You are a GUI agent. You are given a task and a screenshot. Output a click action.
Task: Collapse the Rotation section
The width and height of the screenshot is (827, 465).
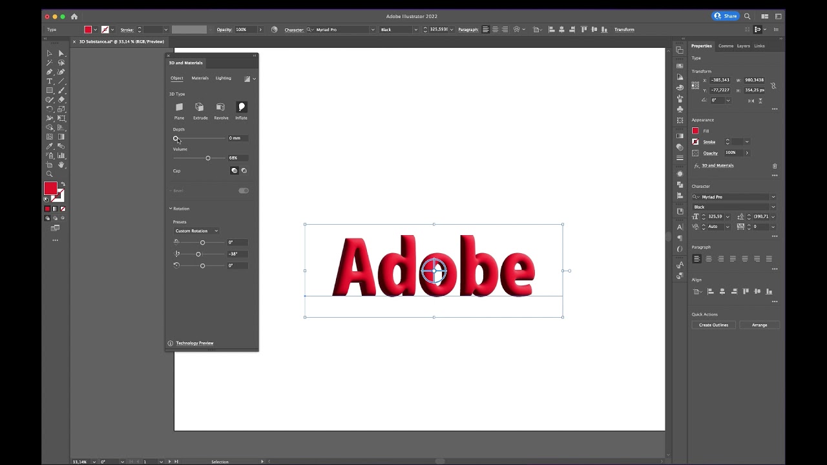[x=171, y=209]
